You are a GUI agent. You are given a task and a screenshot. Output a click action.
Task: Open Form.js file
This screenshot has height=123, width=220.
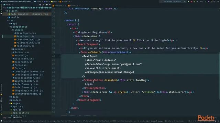pos(19,68)
